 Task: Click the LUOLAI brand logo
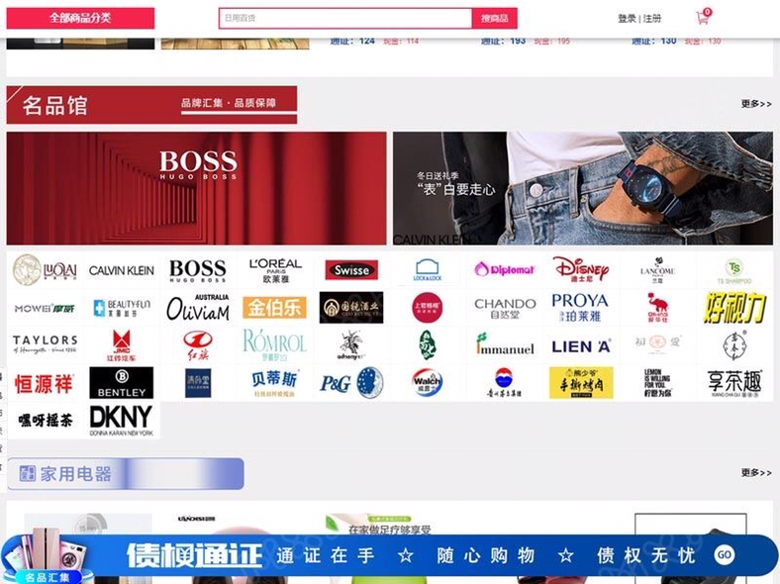pyautogui.click(x=45, y=270)
